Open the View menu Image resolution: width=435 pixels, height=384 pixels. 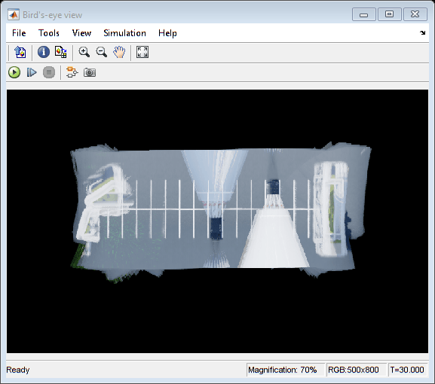[81, 33]
